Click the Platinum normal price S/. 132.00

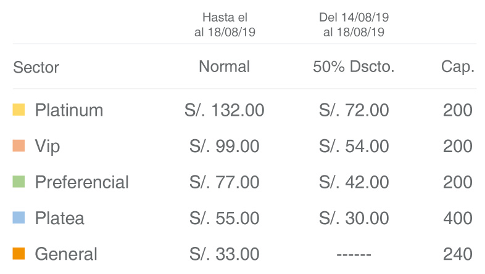tap(224, 110)
